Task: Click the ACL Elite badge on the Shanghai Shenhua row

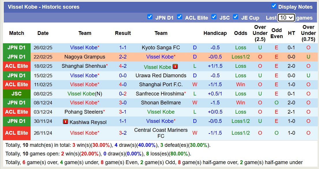Action: tap(16, 66)
